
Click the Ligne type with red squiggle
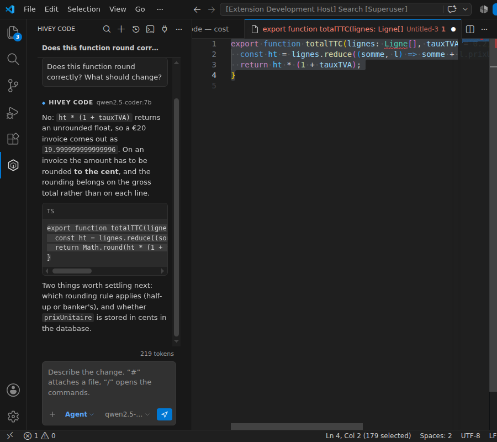396,44
